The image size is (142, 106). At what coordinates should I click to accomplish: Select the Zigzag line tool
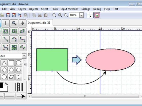pos(23,39)
